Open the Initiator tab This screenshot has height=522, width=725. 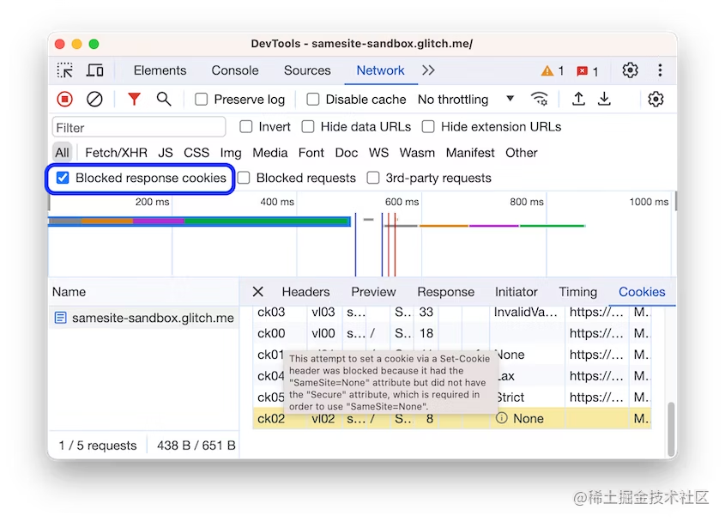516,292
